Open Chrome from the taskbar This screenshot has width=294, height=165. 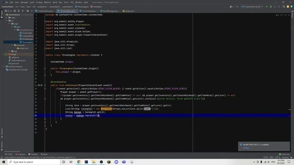[x=79, y=162]
